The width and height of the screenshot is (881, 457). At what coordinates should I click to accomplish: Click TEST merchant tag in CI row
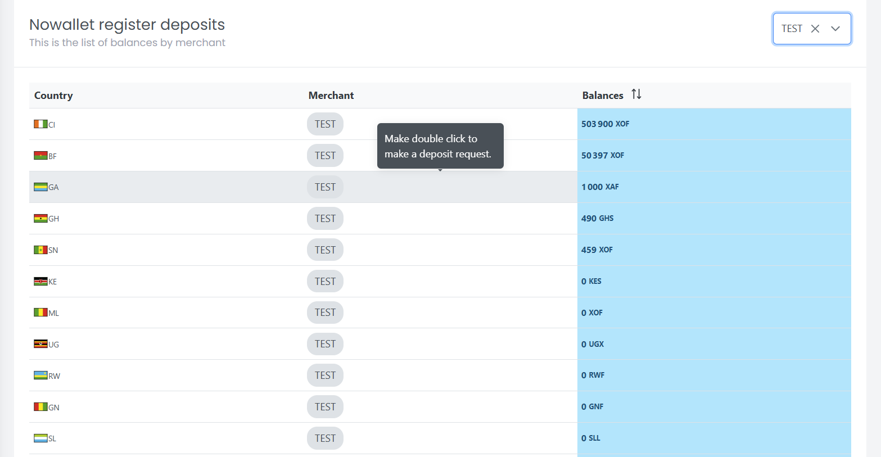click(x=325, y=124)
